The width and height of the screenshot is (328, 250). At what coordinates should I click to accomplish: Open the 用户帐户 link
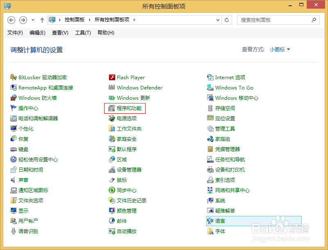click(28, 221)
